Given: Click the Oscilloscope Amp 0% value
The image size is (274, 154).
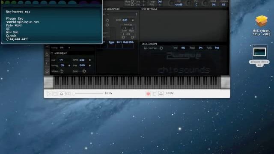Looking at the screenshot, I should click(201, 48).
